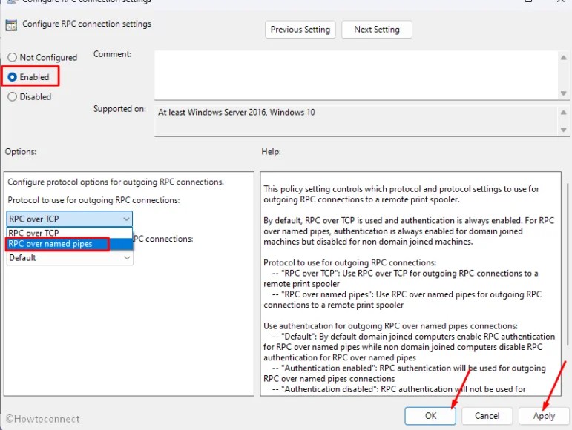This screenshot has height=430, width=572.
Task: Choose RPC over TCP from list
Action: (69, 233)
